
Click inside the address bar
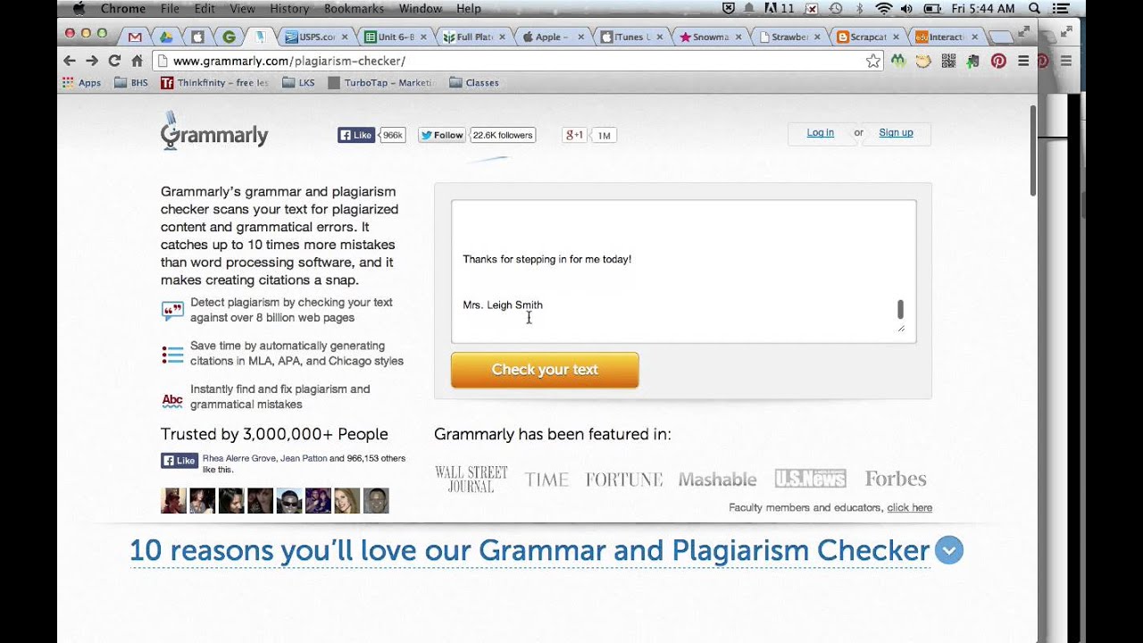click(x=509, y=61)
